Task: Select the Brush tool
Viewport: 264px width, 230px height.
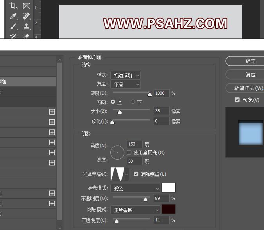Action: [x=13, y=27]
